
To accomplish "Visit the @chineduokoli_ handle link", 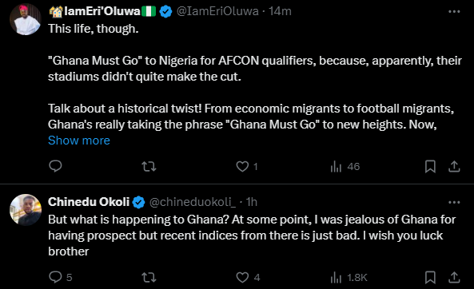I will (193, 202).
